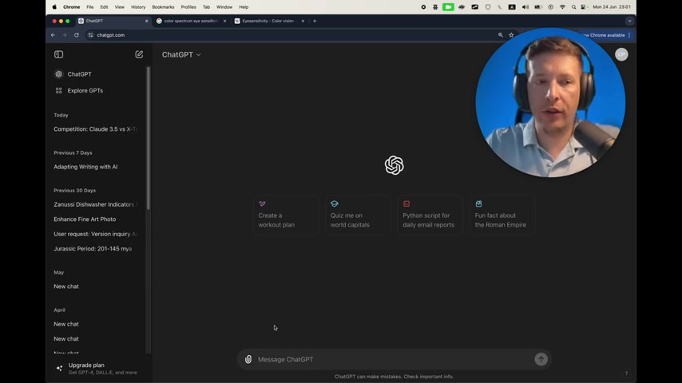Start a new chat with pencil icon
Image resolution: width=682 pixels, height=383 pixels.
click(139, 54)
